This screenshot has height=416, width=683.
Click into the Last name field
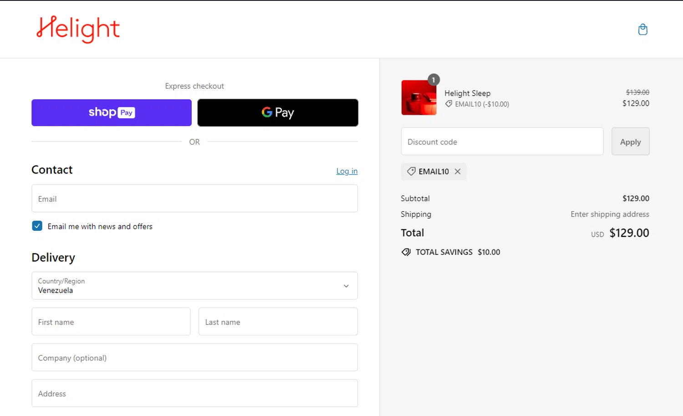tap(278, 322)
